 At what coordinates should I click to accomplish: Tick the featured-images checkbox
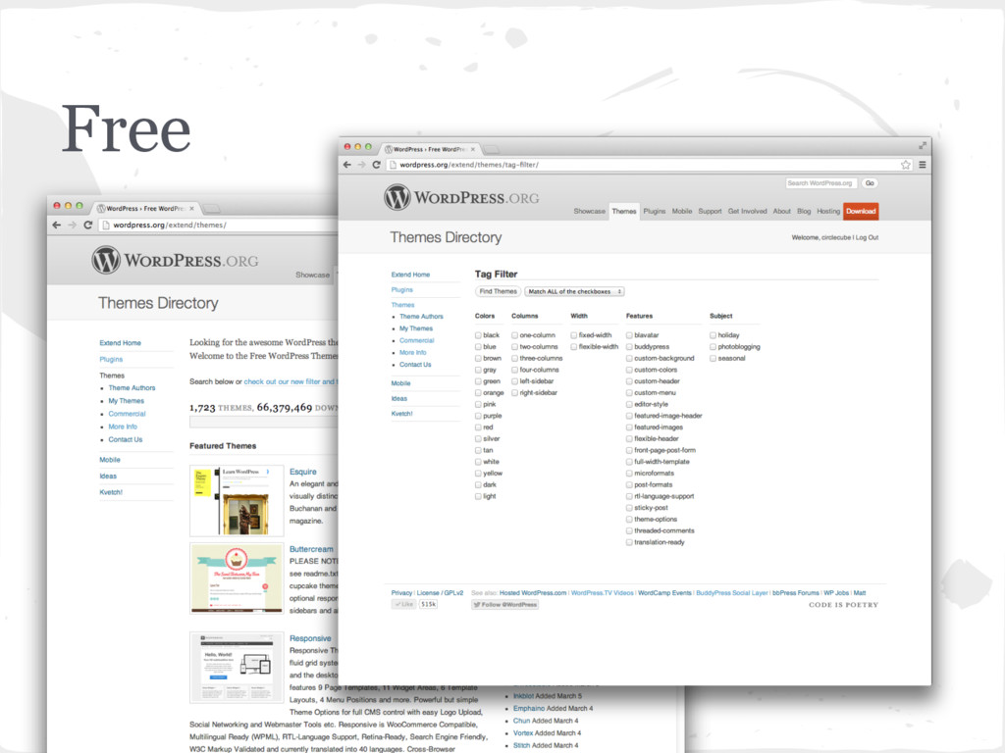coord(629,427)
